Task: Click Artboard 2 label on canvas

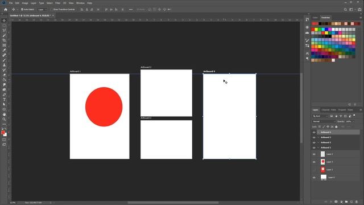Action: (146, 67)
